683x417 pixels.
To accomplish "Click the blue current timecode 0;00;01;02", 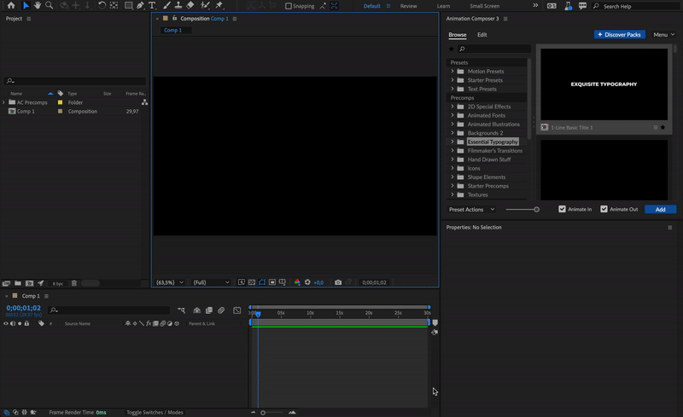I will [24, 308].
